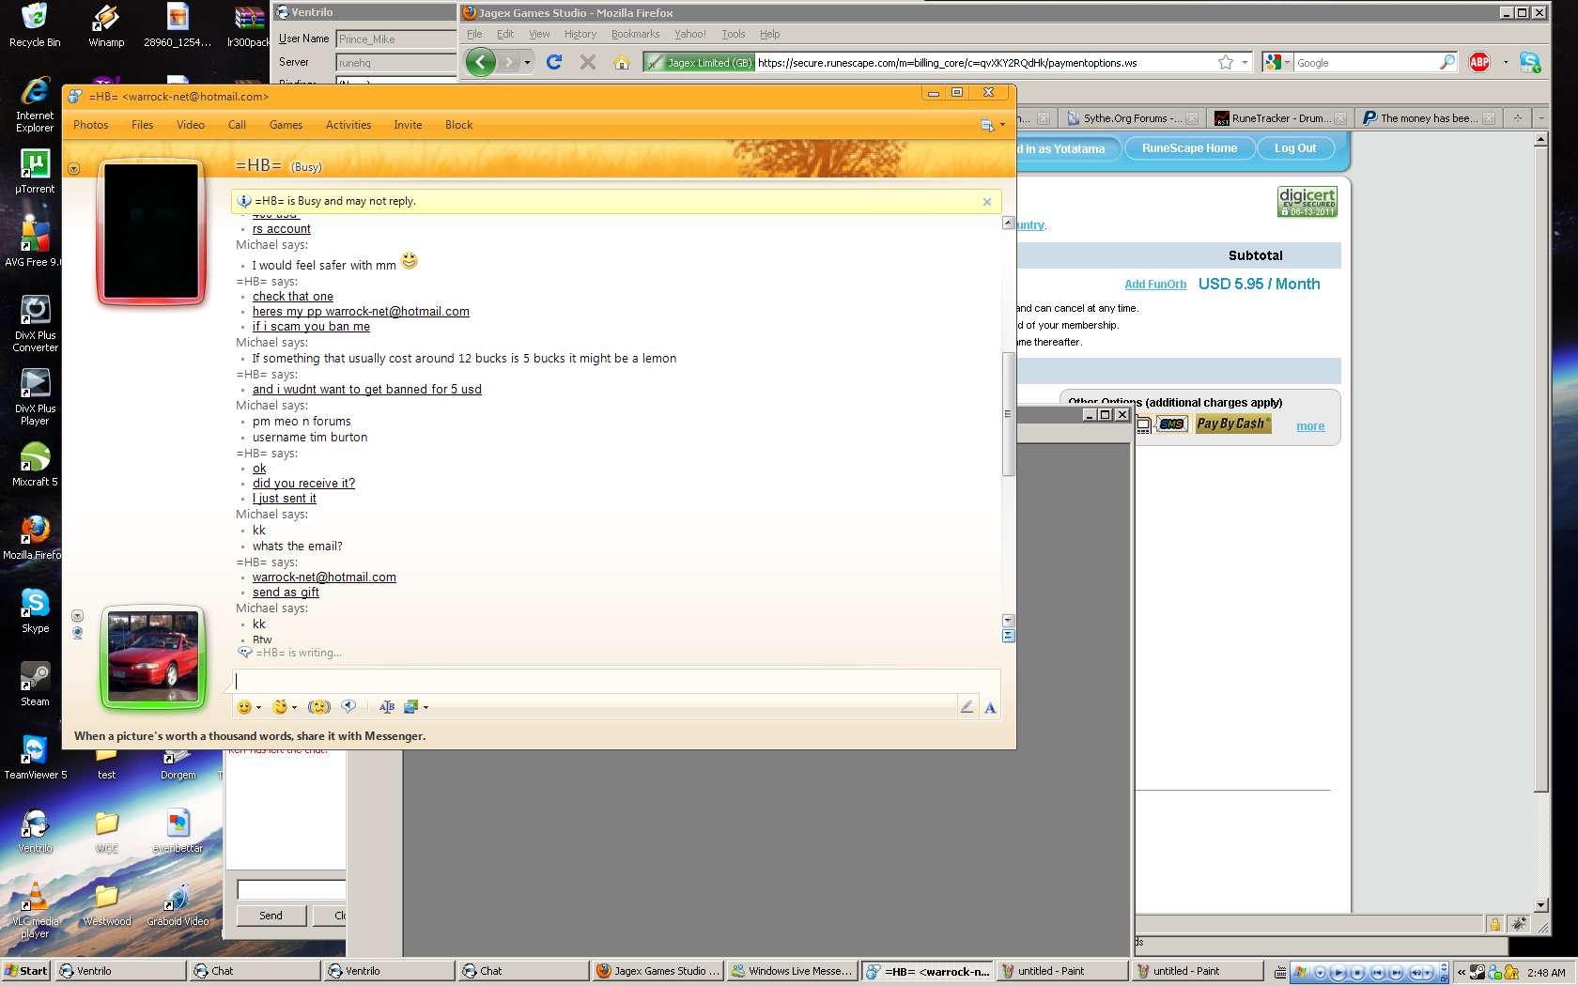Screen dimensions: 1578x986
Task: Open the winks picker in Messenger
Action: tap(279, 707)
